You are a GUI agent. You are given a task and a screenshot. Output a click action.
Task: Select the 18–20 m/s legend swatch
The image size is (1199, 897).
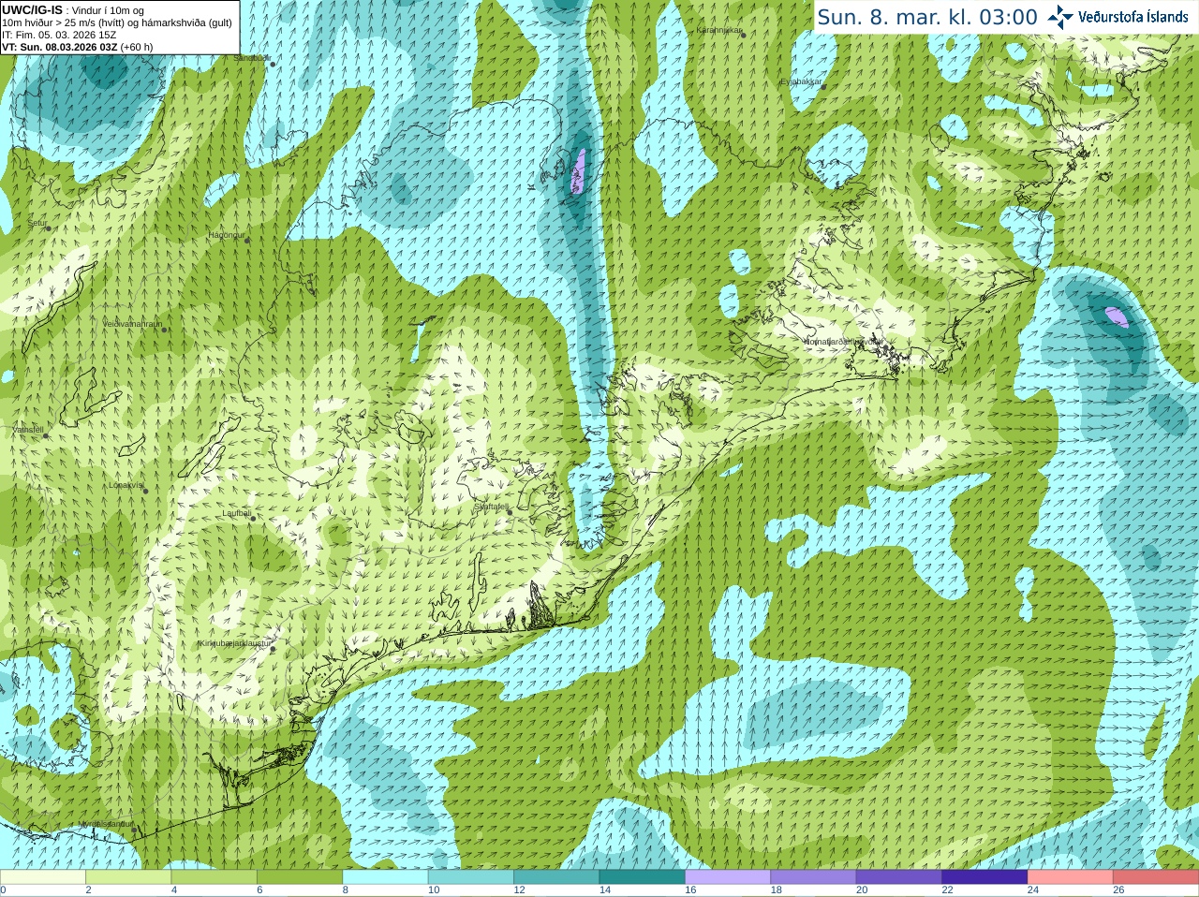[814, 877]
